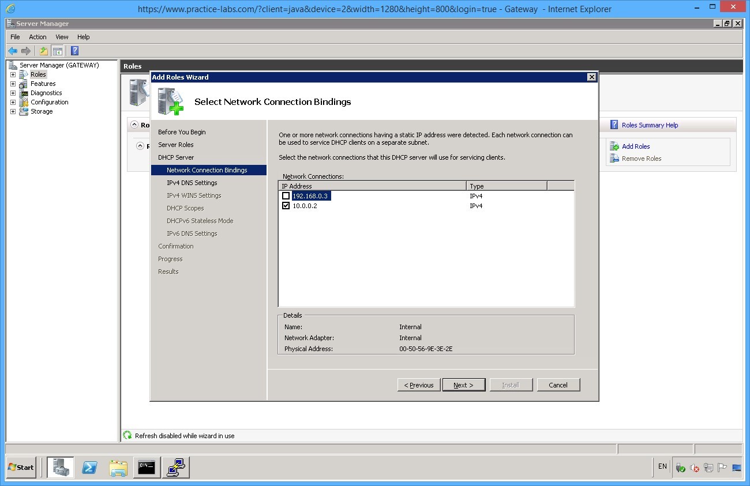Launch PowerShell from the taskbar
The height and width of the screenshot is (486, 750).
(89, 467)
